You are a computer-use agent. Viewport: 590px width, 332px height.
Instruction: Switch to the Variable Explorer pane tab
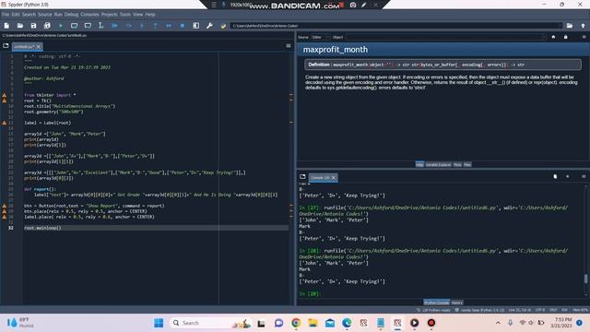(x=438, y=164)
